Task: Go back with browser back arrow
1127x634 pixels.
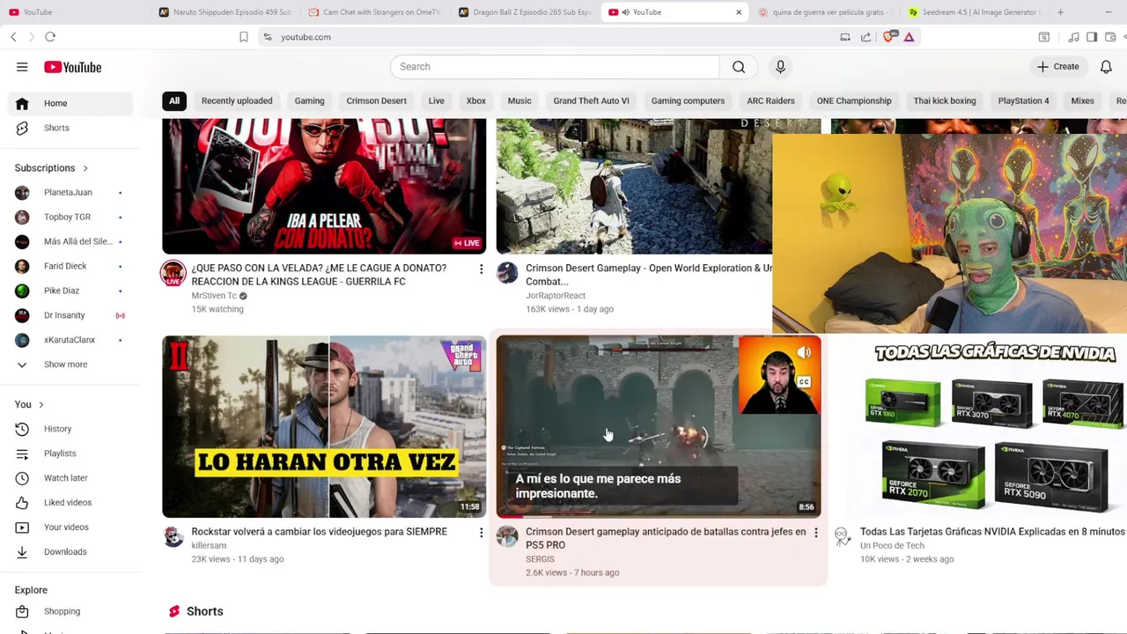Action: pos(13,37)
